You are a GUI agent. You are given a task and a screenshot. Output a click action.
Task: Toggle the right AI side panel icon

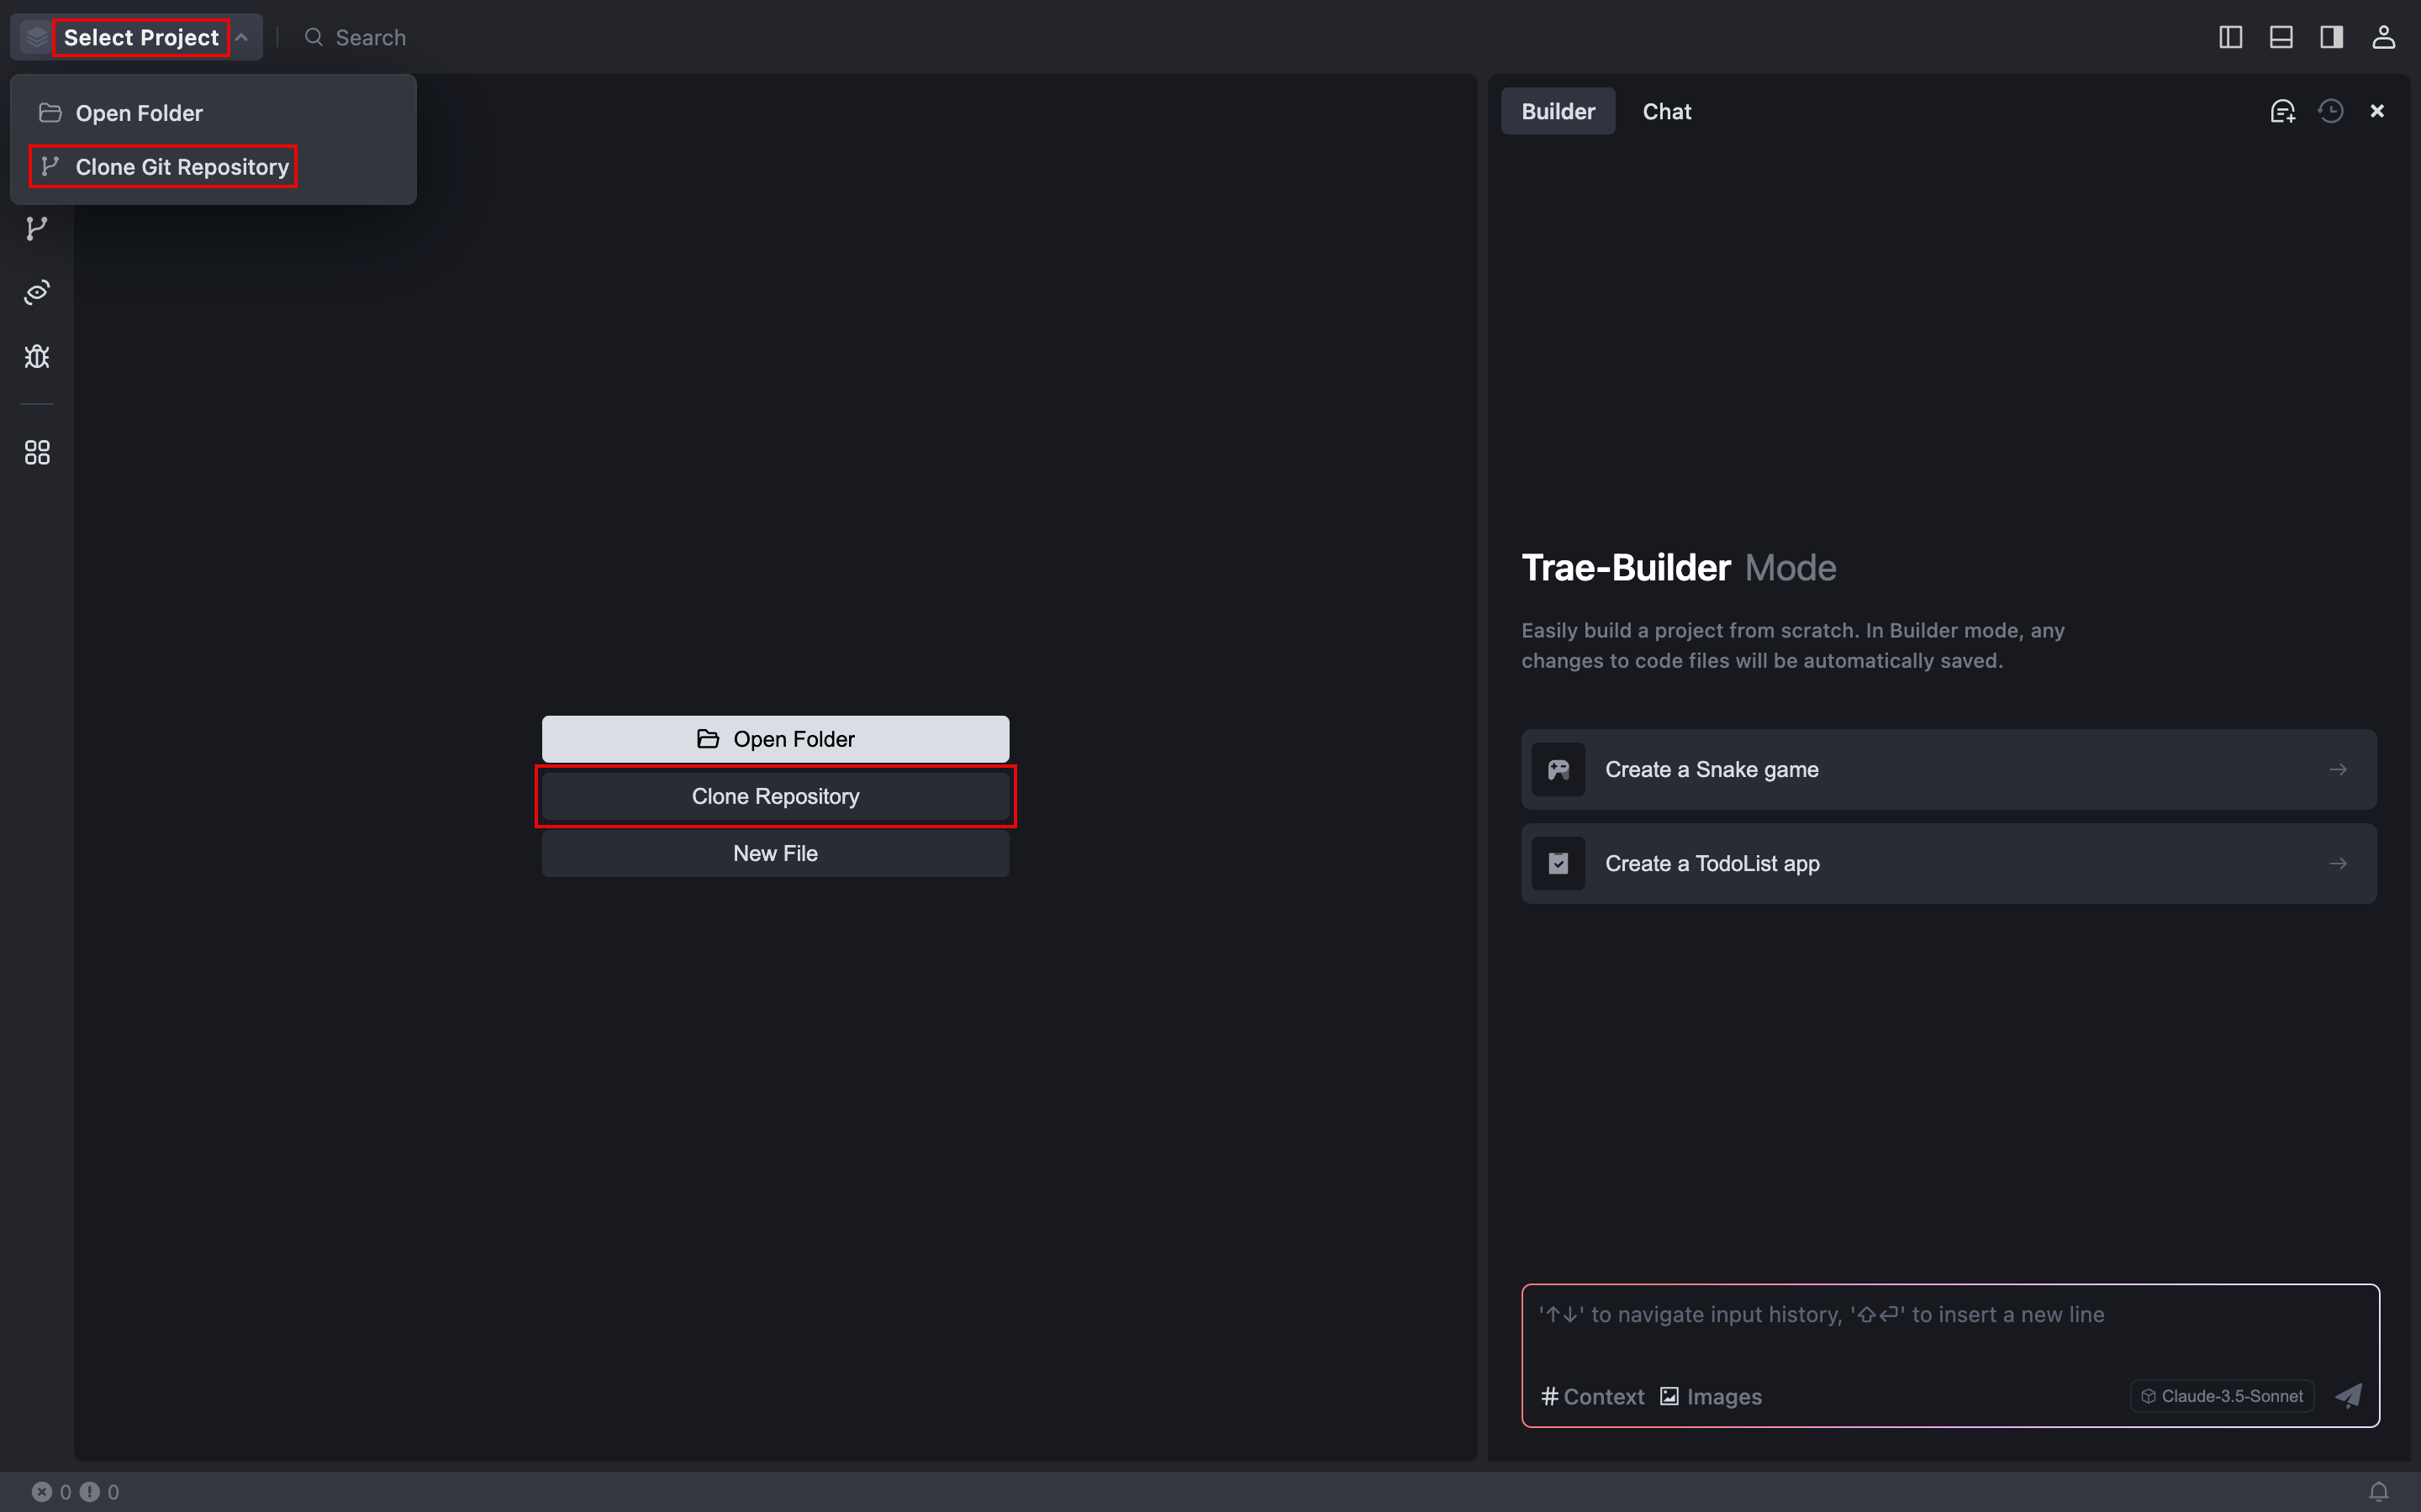click(2331, 37)
